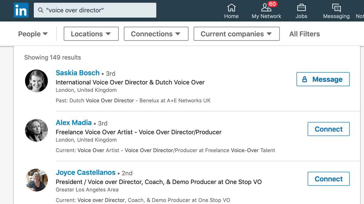Click the 3rd degree label beside Saskia Bosch

[110, 74]
